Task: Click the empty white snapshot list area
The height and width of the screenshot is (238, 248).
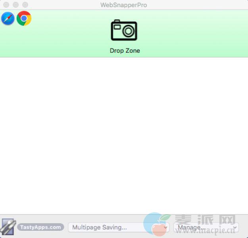Action: click(x=124, y=135)
